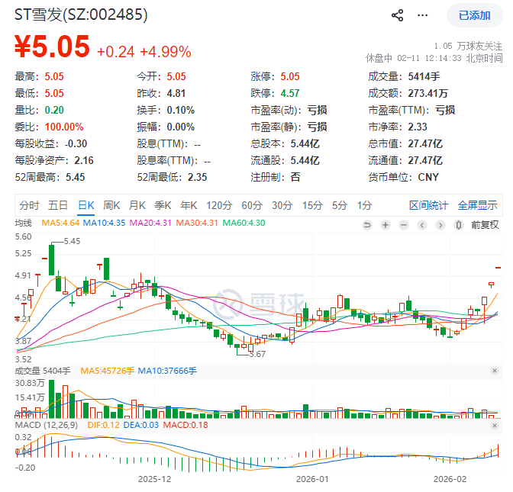This screenshot has height=492, width=513.
Task: Switch to the 60分 interval tab
Action: click(252, 205)
